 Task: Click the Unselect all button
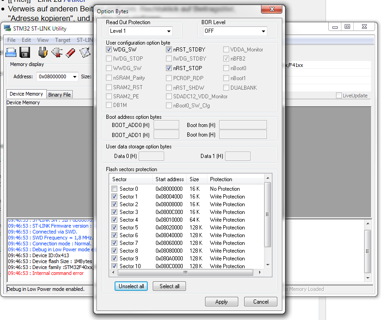[x=131, y=286]
